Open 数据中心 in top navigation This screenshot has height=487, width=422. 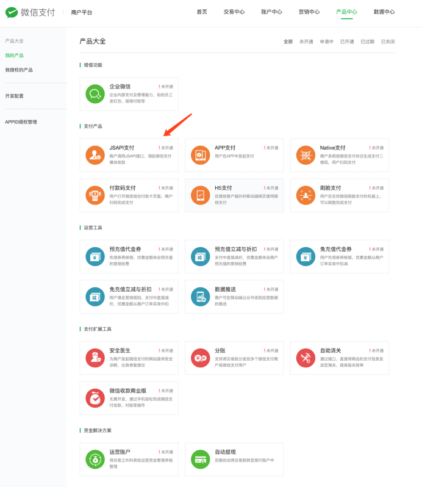(384, 12)
